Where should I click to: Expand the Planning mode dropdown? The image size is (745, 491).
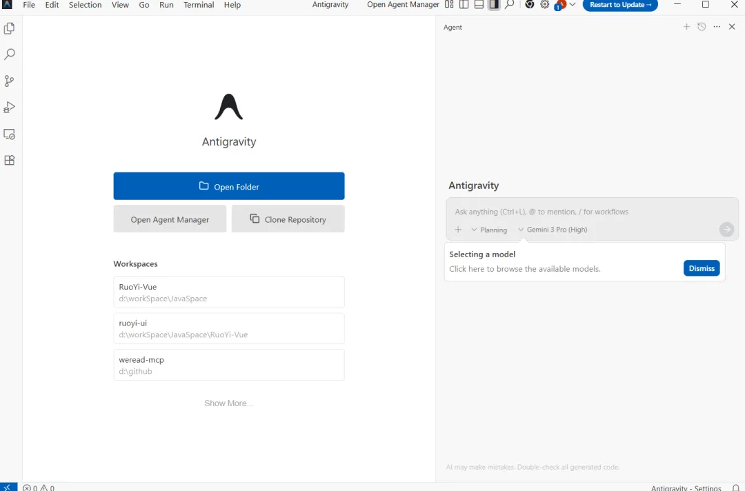point(489,230)
